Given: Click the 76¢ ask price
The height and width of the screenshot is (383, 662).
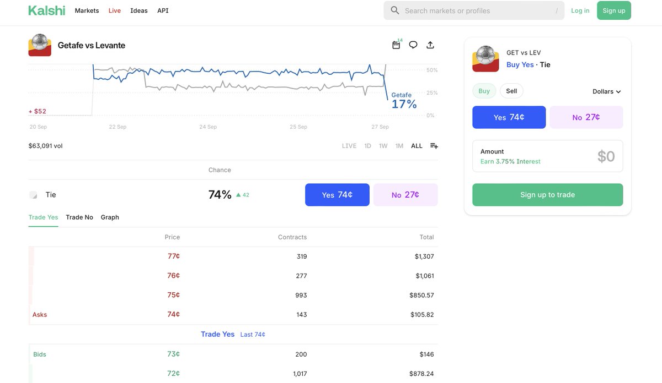Looking at the screenshot, I should point(174,276).
